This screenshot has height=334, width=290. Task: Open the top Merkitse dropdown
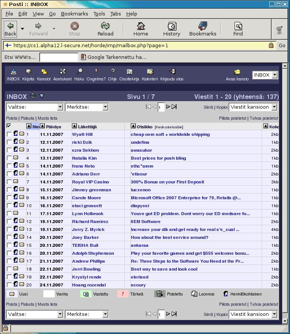tap(87, 107)
